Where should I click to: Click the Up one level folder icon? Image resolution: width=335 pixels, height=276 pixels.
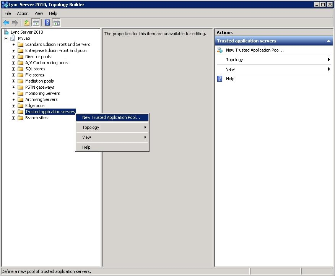coord(27,23)
